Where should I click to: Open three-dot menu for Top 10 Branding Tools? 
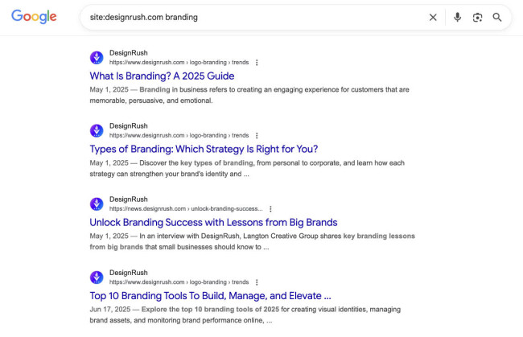257,282
